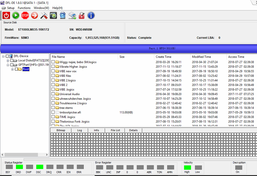The height and width of the screenshot is (176, 257).
Task: Check the DFL-Device checkbox in tree
Action: 7,56
